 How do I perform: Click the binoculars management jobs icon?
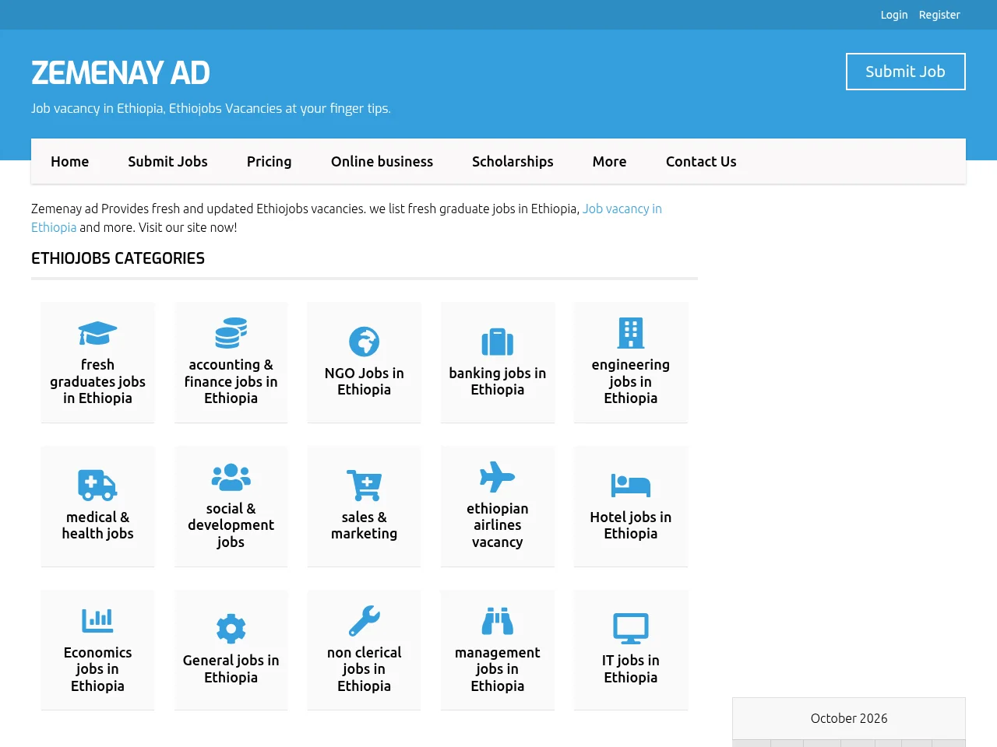tap(498, 620)
